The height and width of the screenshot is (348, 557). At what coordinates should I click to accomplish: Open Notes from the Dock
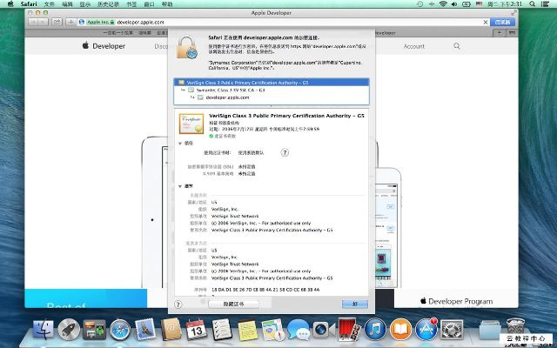coord(247,329)
